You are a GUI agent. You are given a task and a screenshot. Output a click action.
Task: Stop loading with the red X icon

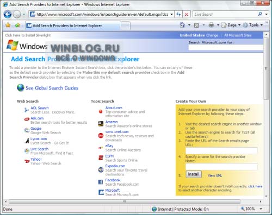tap(187, 14)
